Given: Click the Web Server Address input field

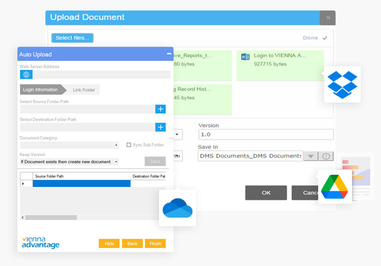Looking at the screenshot, I should 102,75.
